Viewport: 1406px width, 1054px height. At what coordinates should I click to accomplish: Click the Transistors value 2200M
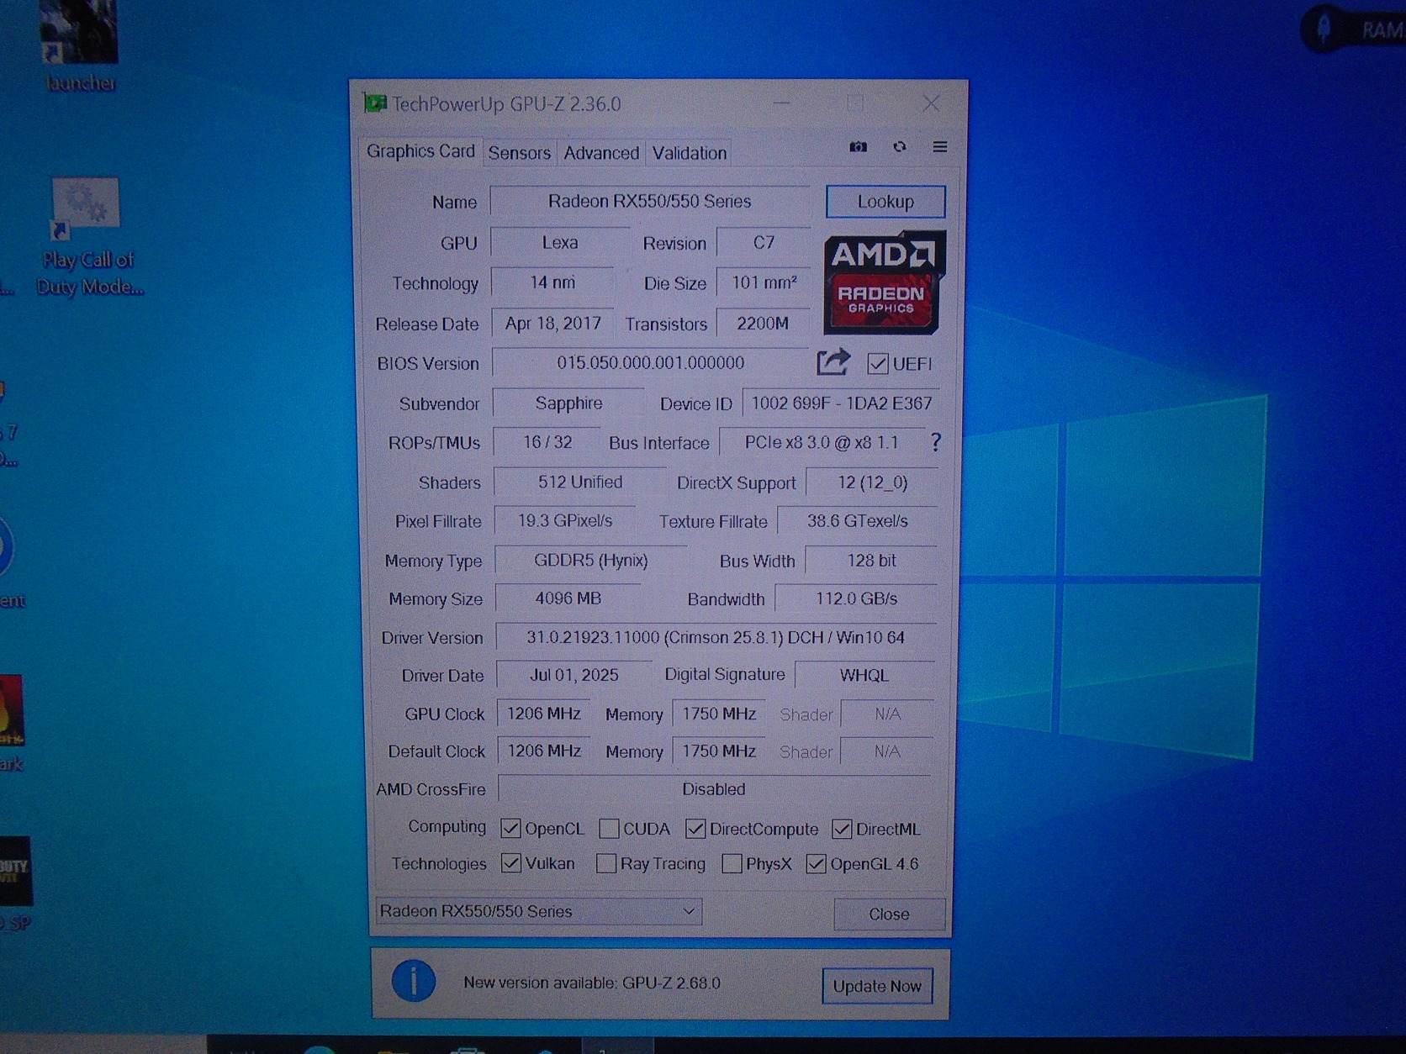coord(763,323)
